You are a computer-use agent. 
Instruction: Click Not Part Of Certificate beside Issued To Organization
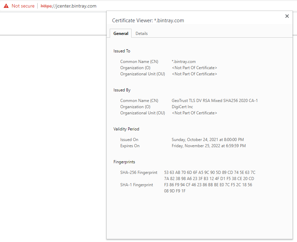coord(194,68)
